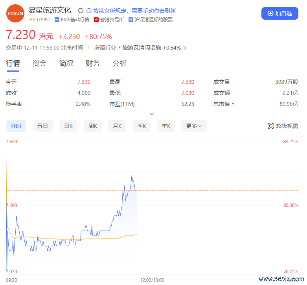Select the 年K chart view
Screen dimensions: 307x285
pyautogui.click(x=166, y=126)
